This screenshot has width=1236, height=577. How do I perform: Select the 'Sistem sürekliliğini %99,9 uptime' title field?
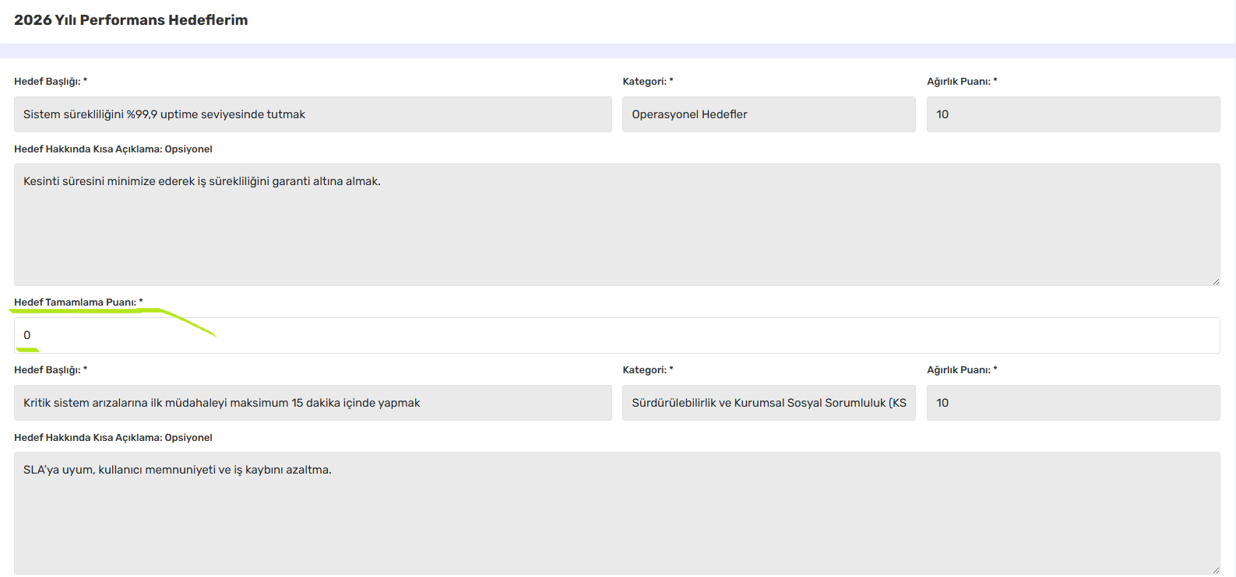312,114
